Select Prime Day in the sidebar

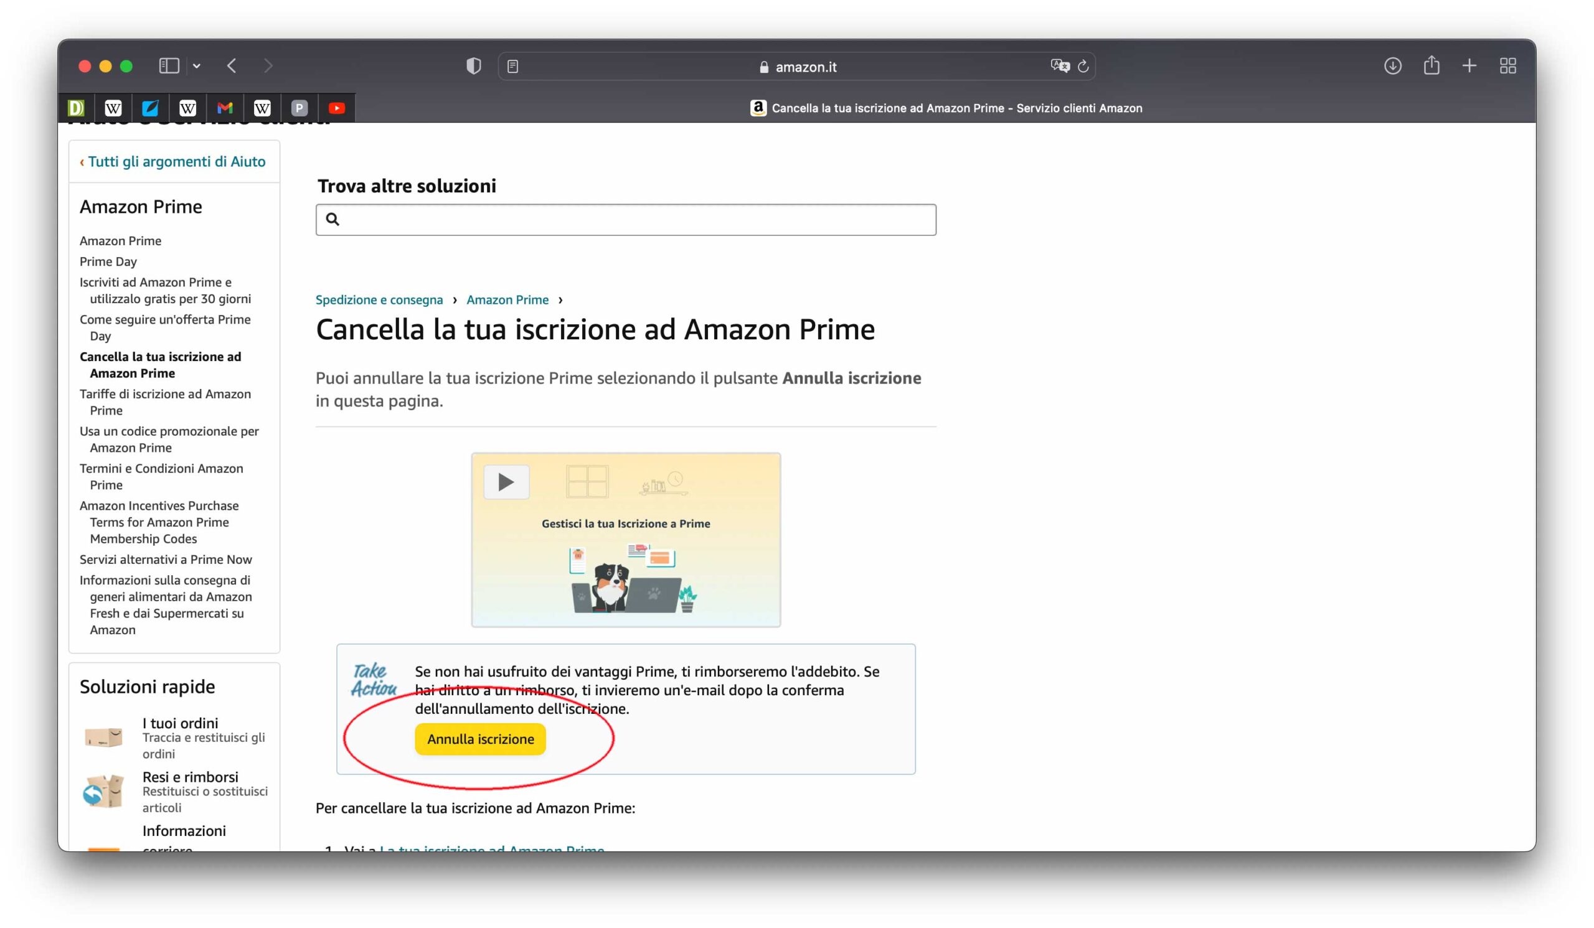[108, 261]
